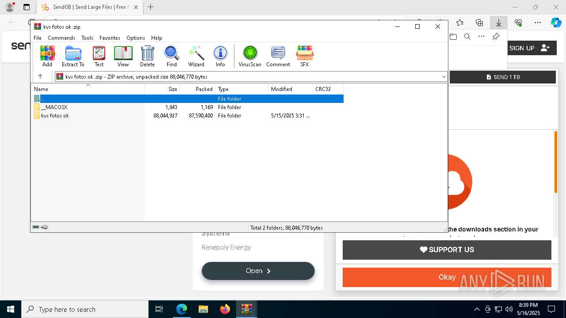Image resolution: width=566 pixels, height=318 pixels.
Task: Sort by the CRC32 column header
Action: (x=328, y=89)
